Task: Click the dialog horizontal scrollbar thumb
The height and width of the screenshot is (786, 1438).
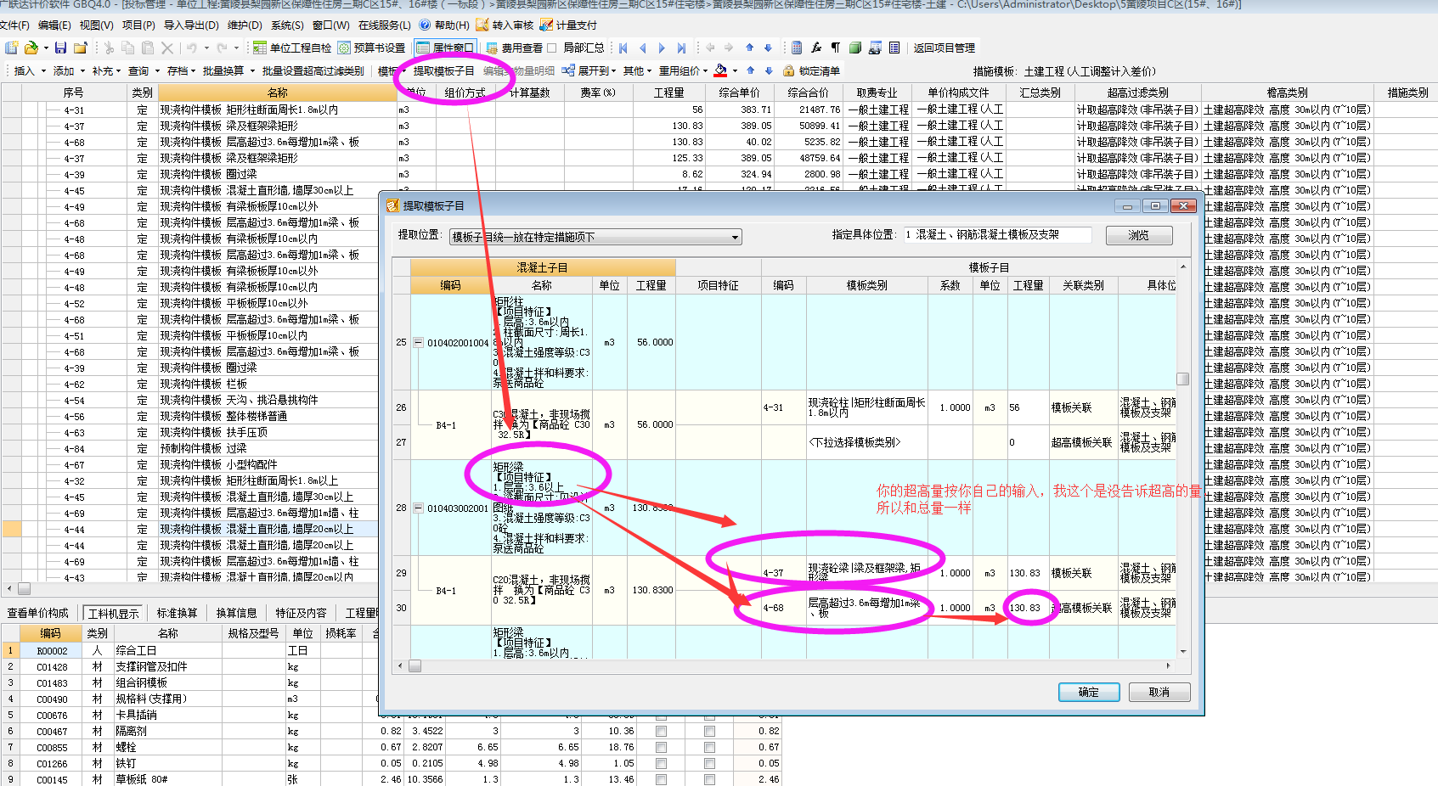Action: pos(415,666)
